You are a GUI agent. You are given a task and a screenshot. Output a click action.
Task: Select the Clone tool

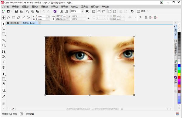click(3, 52)
